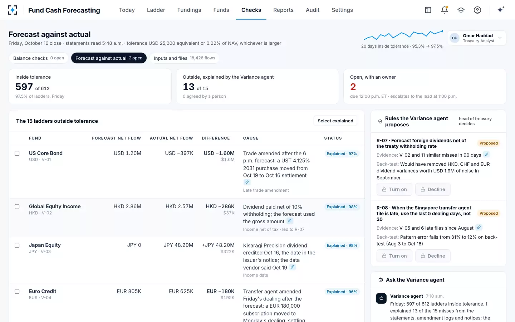
Task: Click the bot icon beside Ask the Variance agent
Action: tap(381, 280)
